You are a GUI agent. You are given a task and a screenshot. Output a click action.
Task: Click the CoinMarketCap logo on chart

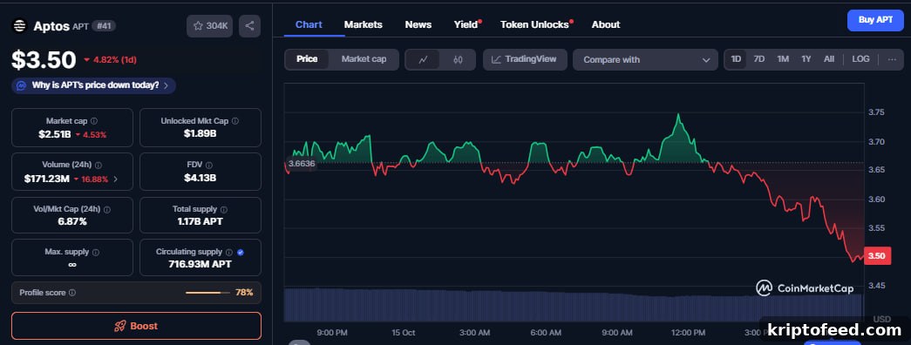(805, 287)
